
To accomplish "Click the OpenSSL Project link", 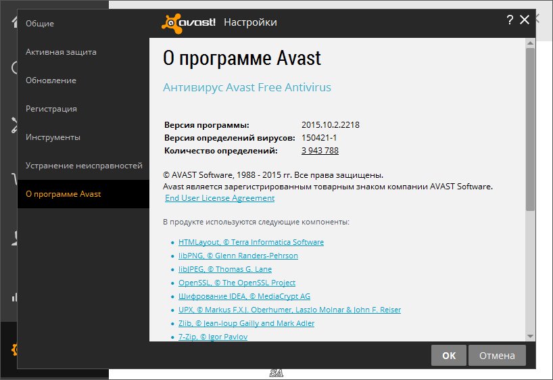I will coord(237,283).
